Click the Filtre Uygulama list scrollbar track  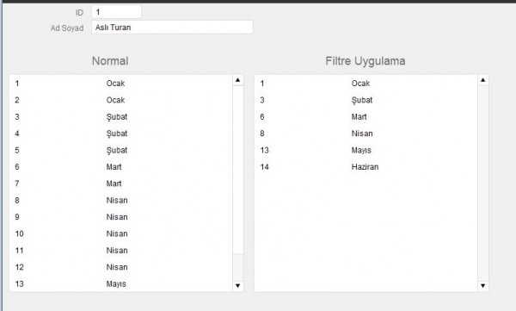point(482,183)
